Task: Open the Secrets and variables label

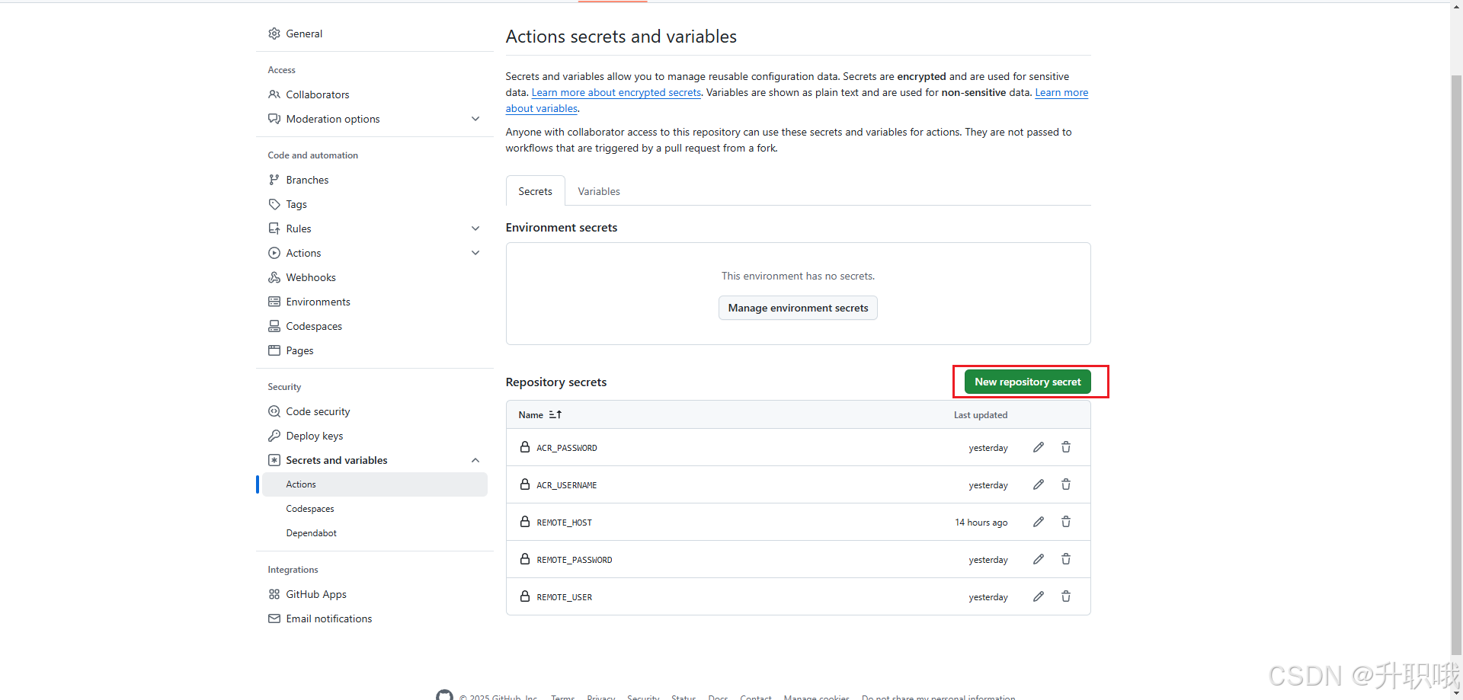Action: pos(337,460)
